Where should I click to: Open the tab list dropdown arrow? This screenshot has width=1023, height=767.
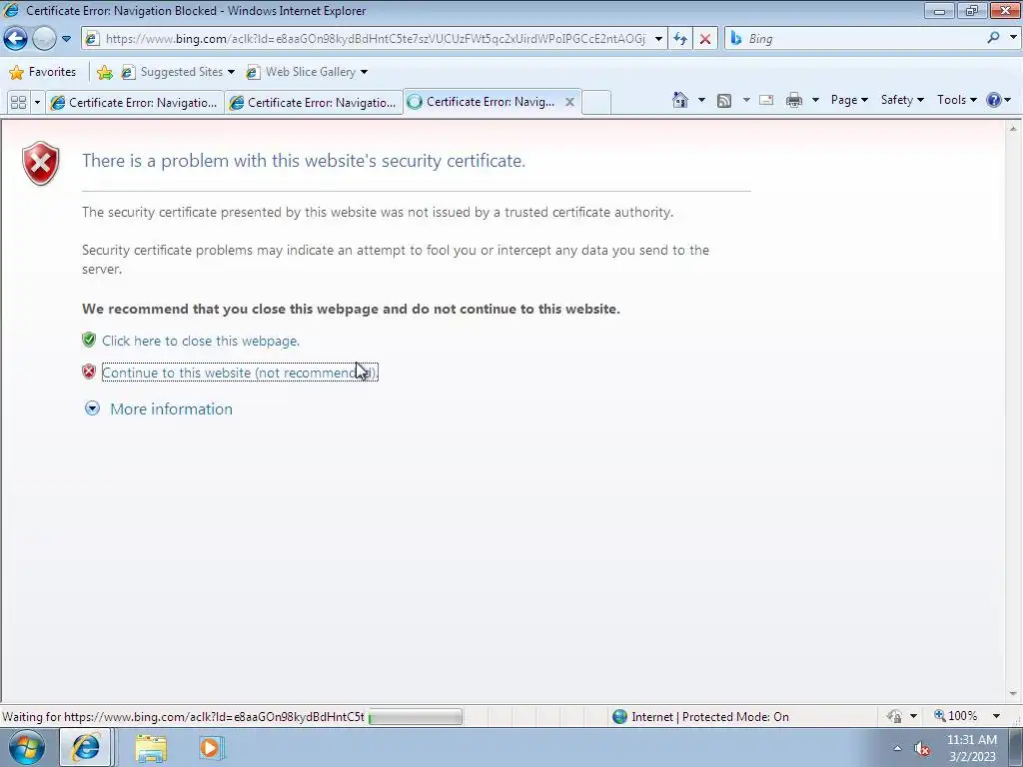[37, 102]
